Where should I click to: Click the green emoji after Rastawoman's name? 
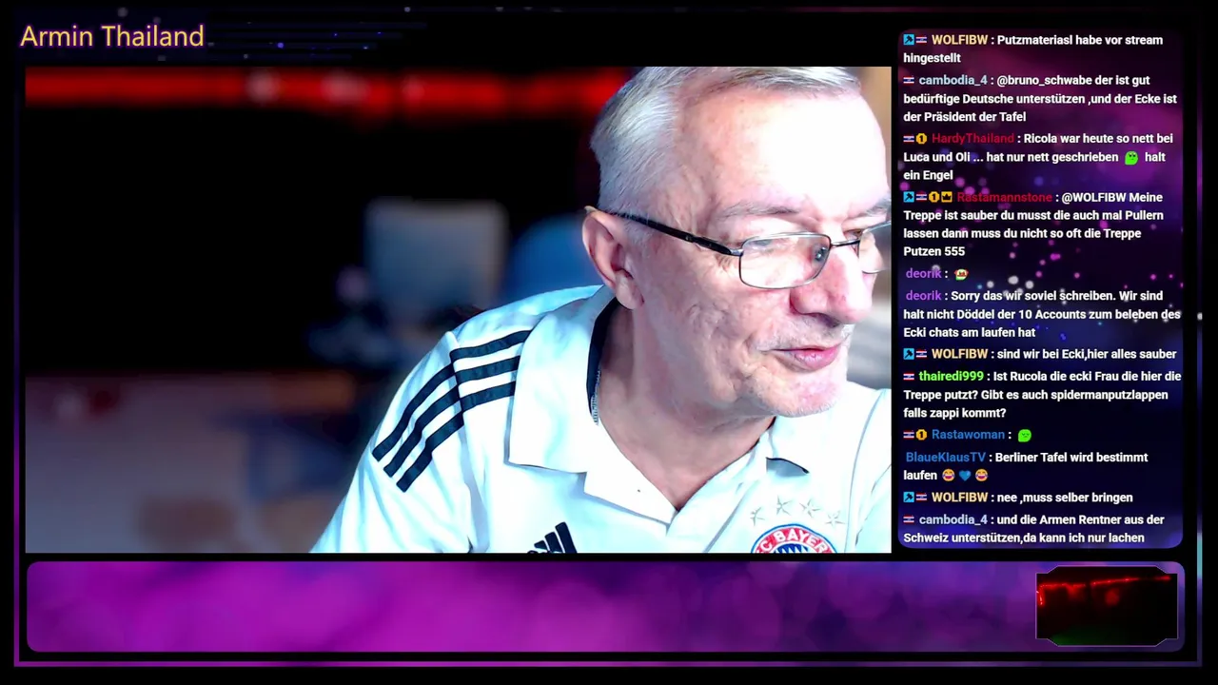click(x=1024, y=436)
